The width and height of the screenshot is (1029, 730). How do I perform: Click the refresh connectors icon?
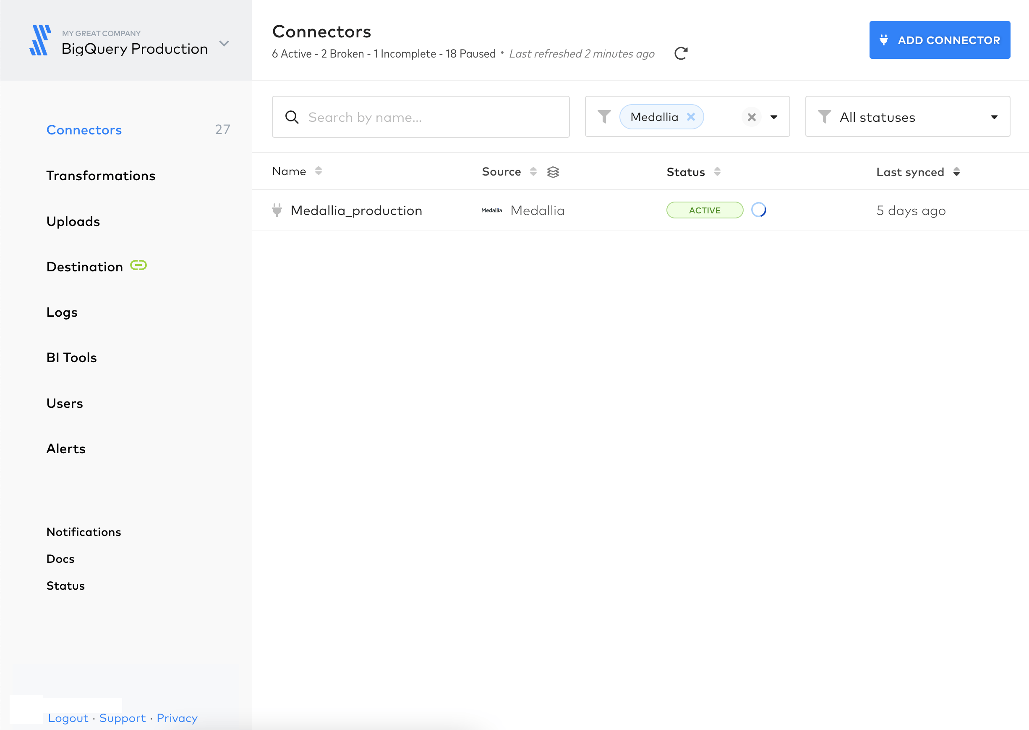click(x=681, y=53)
